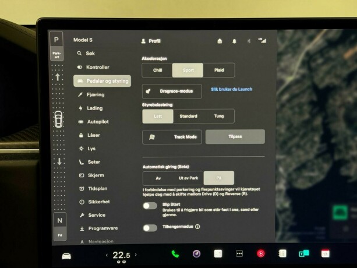Open 'Slik bruker du Launch' link
This screenshot has width=357, height=268.
(232, 89)
